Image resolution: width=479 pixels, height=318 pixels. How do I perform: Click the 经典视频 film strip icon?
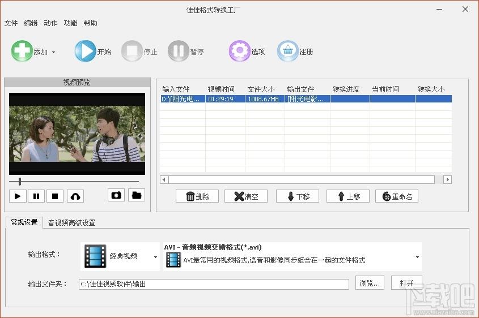pos(95,256)
